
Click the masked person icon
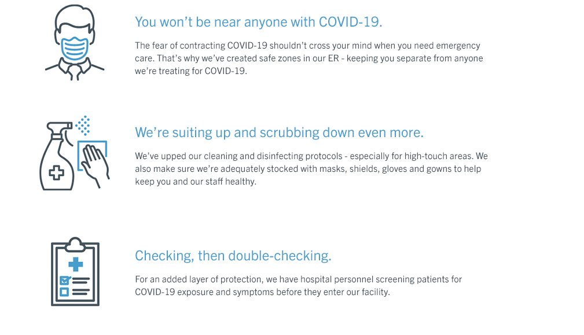point(75,42)
